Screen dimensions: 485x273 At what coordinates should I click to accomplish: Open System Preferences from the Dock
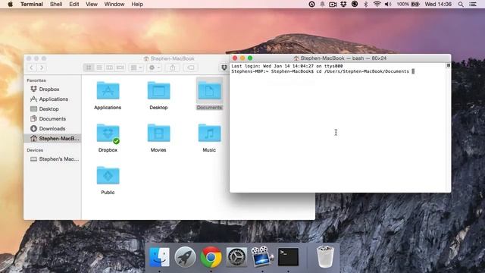(236, 257)
